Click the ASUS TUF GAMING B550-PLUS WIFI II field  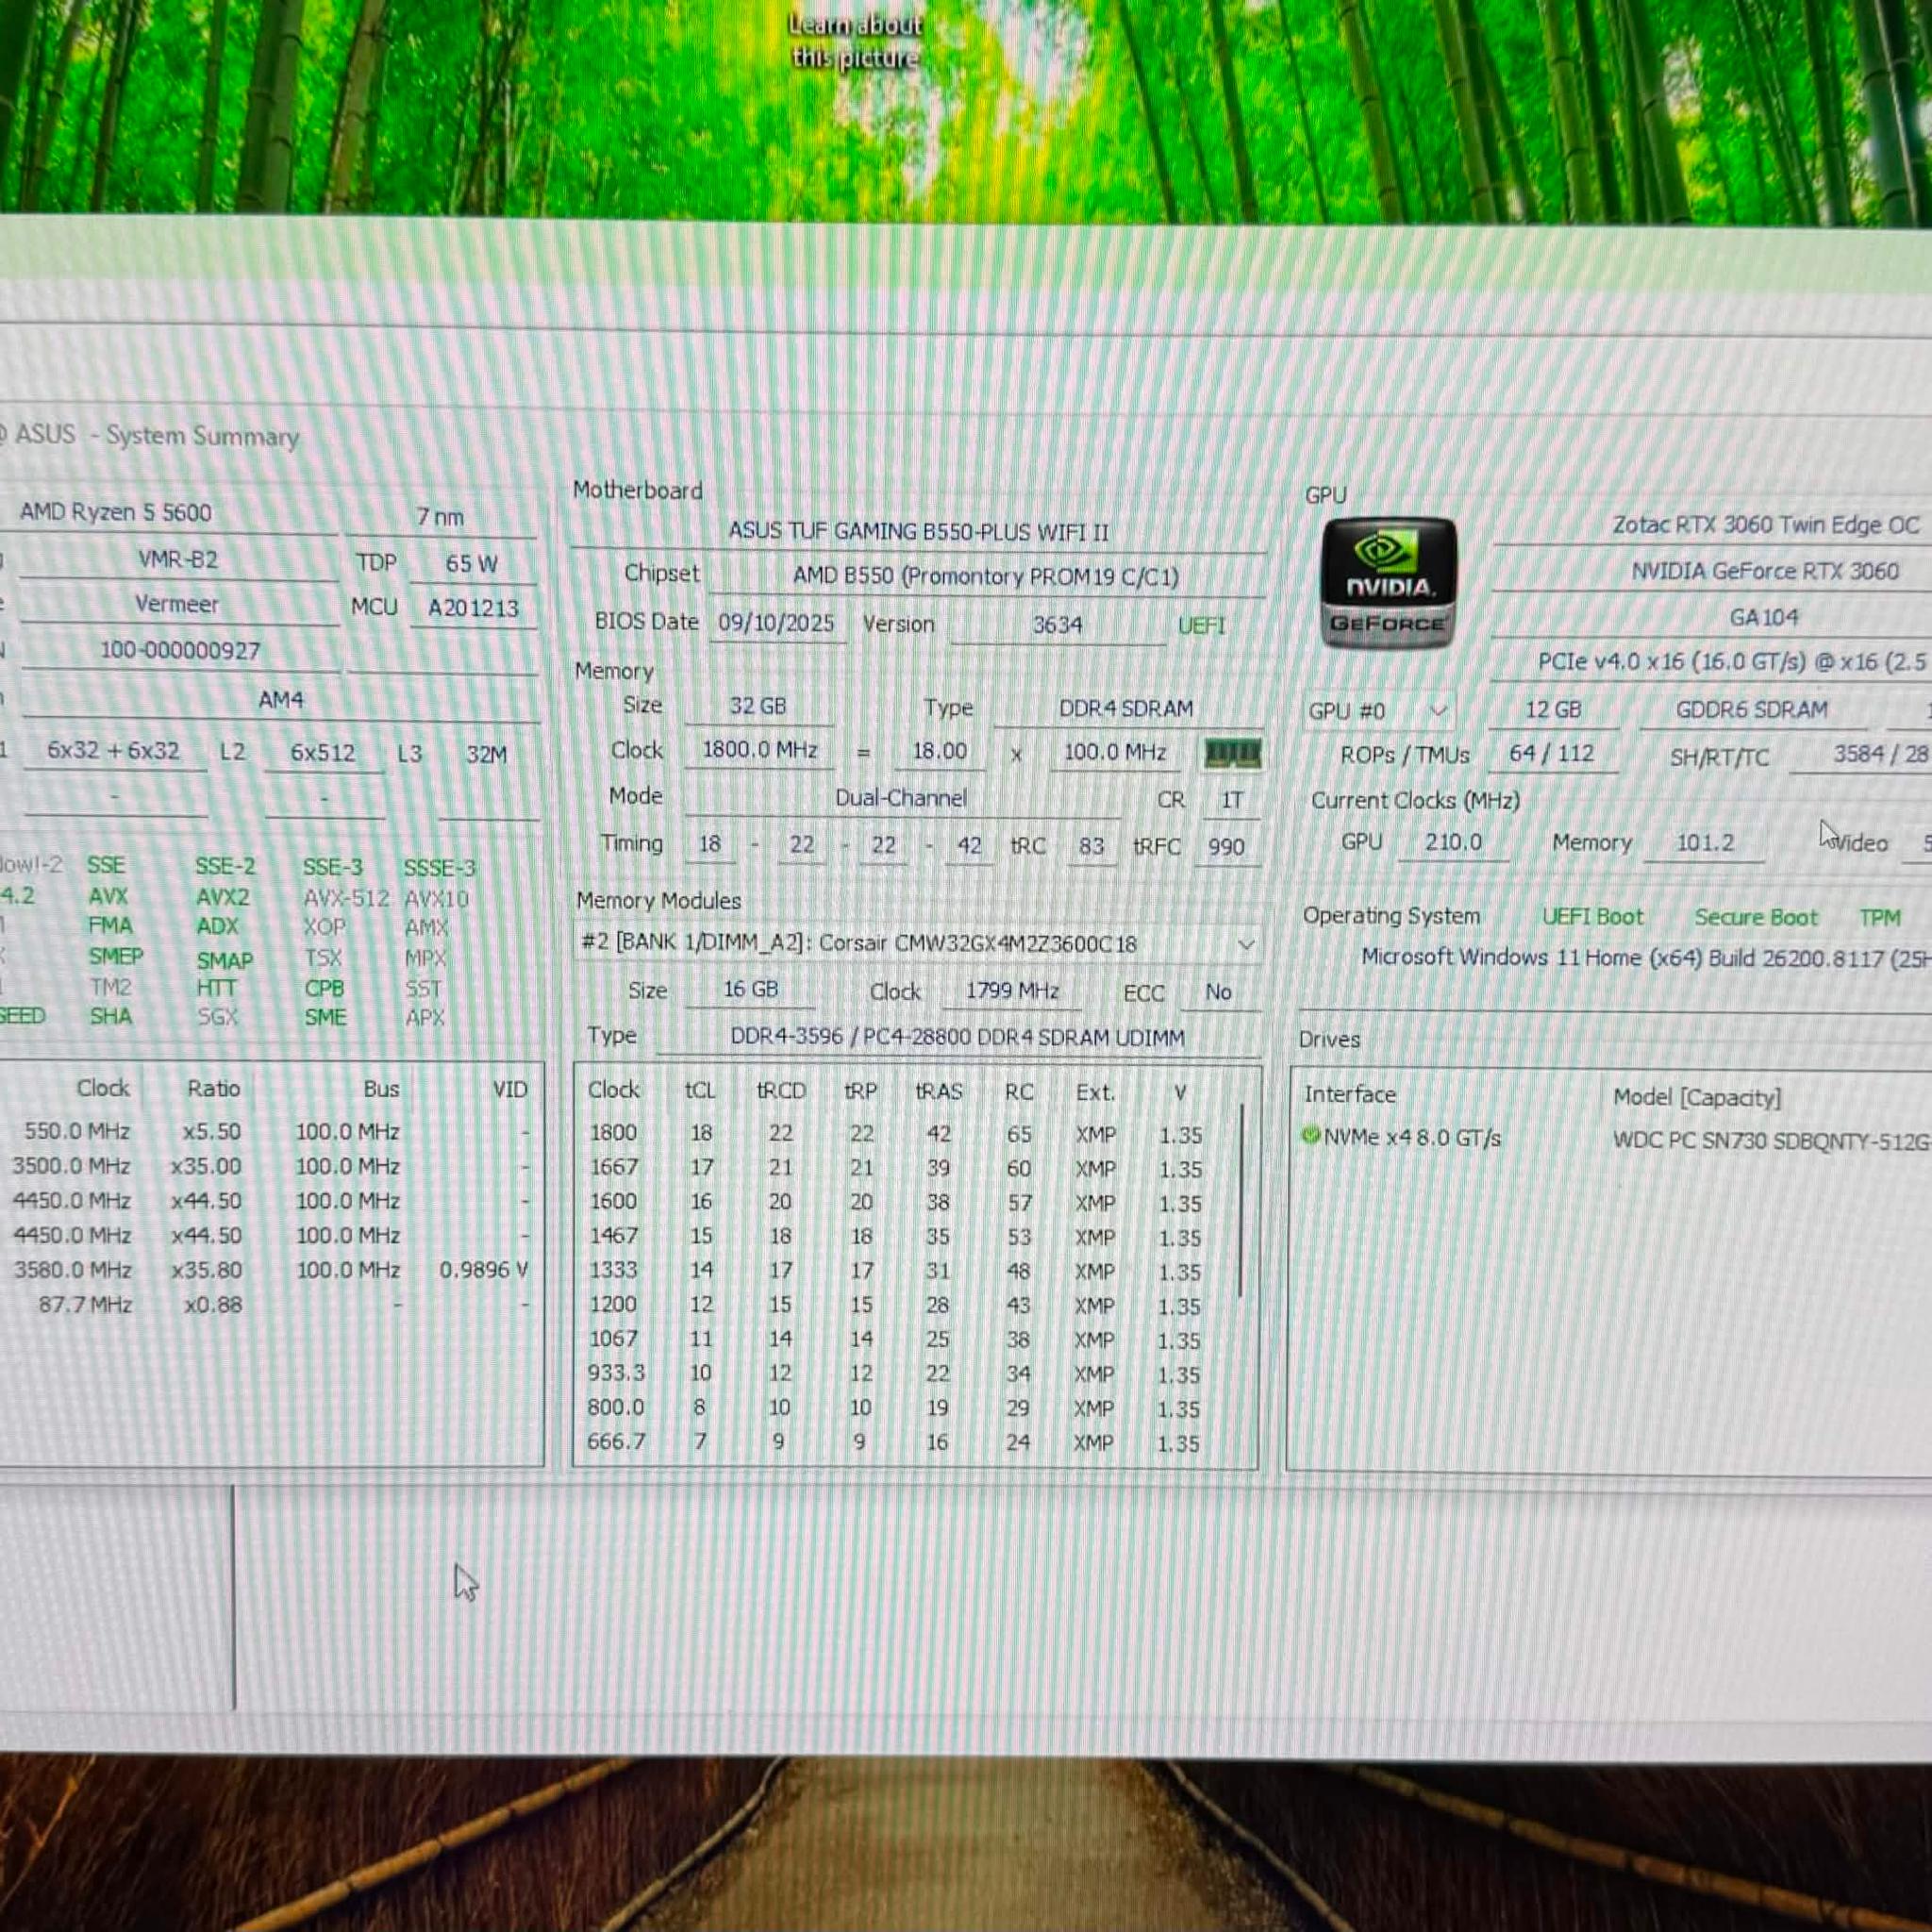(x=917, y=532)
